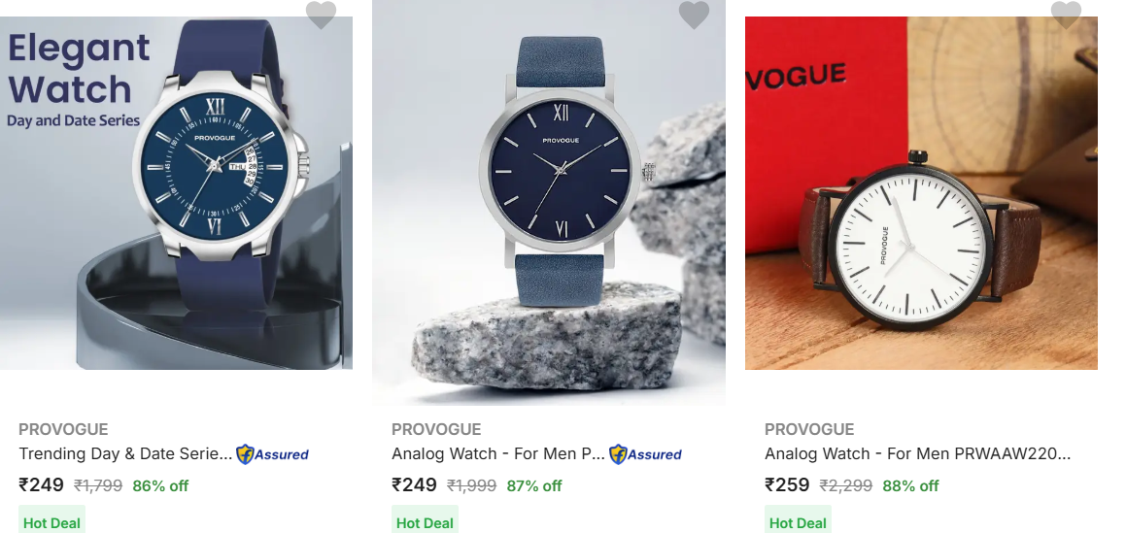
Task: Toggle wishlist heart on blue leather strap watch
Action: point(694,15)
